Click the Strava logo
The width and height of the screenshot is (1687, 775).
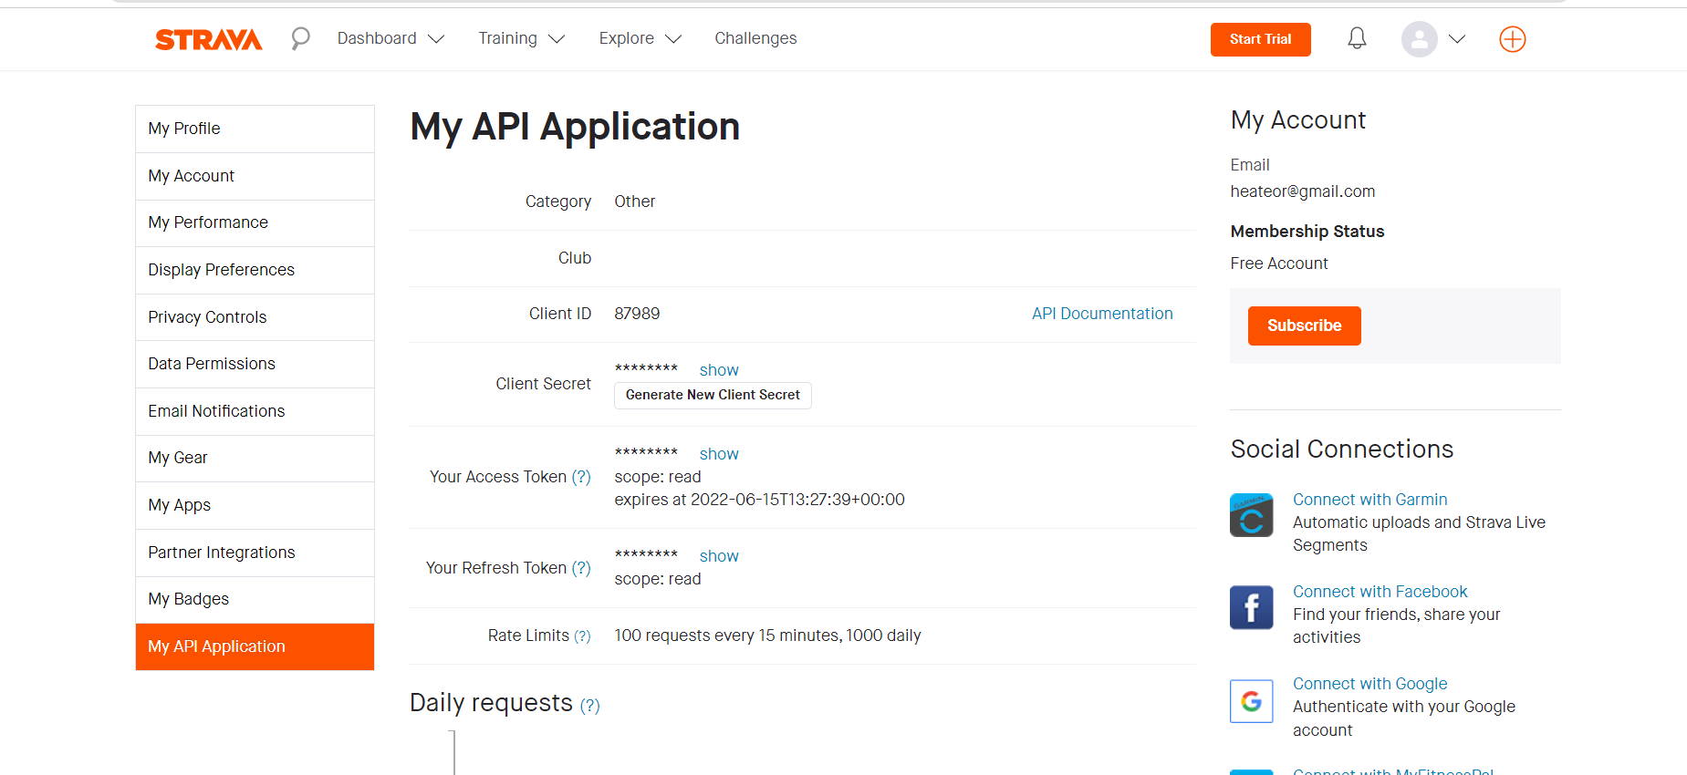coord(208,39)
